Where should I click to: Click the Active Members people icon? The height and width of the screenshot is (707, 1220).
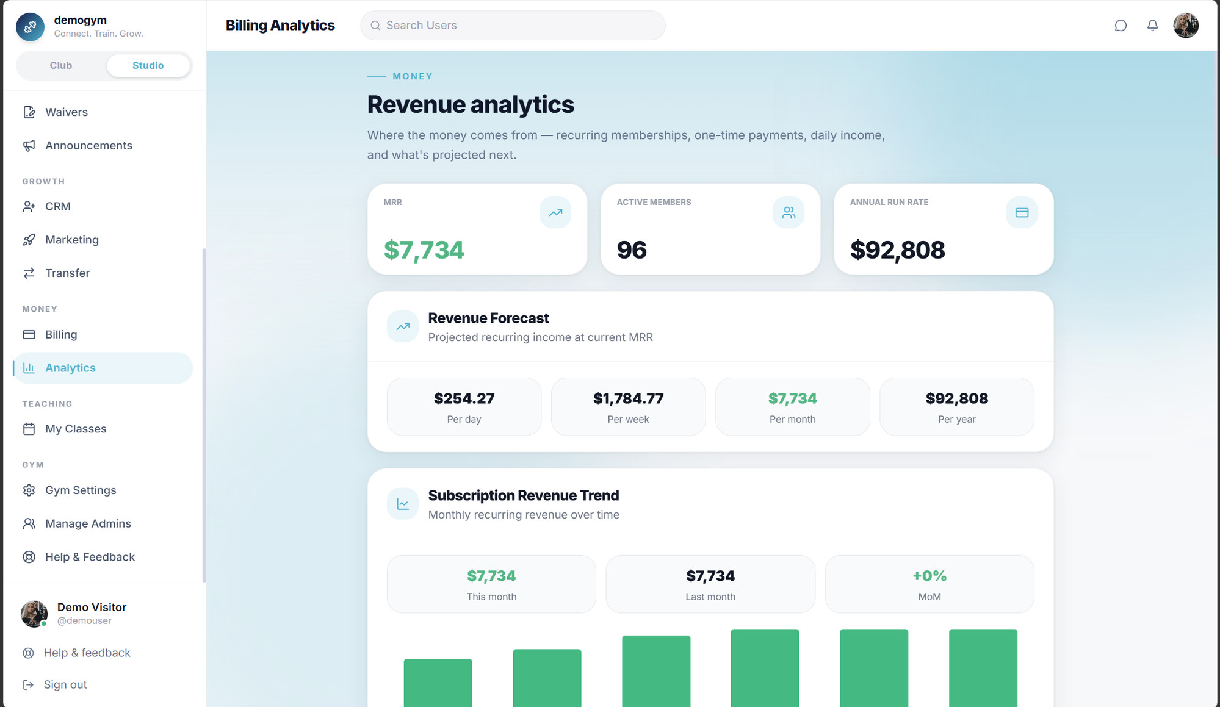[x=789, y=212]
